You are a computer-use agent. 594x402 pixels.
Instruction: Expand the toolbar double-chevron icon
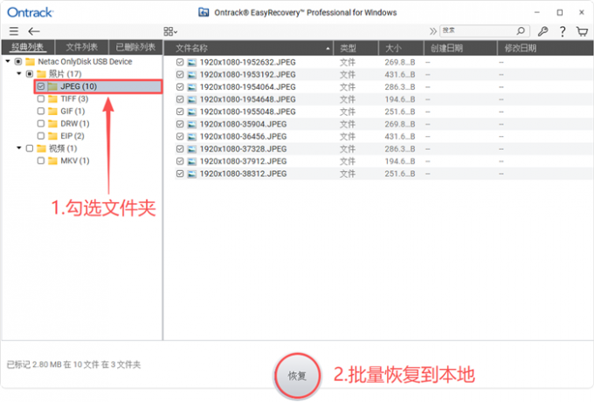(x=432, y=31)
